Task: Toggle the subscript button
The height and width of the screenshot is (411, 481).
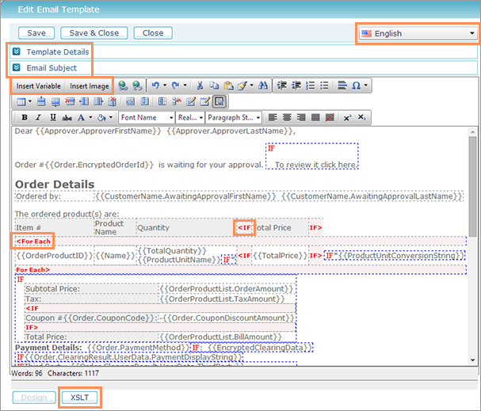Action: pos(361,117)
